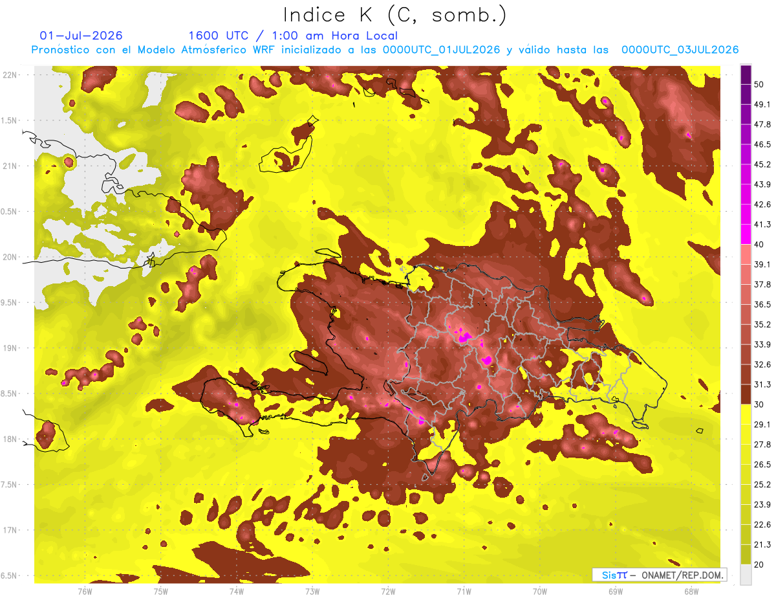
Task: Click the '20N' latitude label
Action: 9,257
